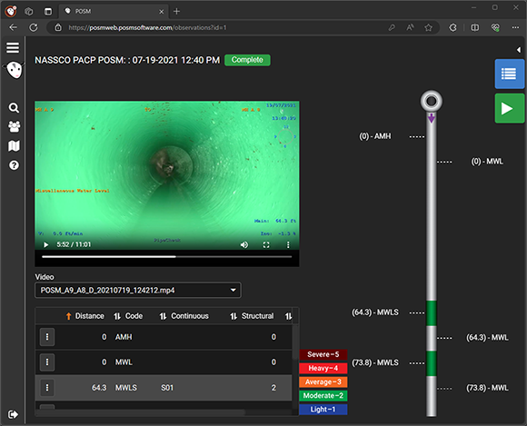This screenshot has height=426, width=527.
Task: Click the manhole circle atop pipe graphic
Action: 432,101
